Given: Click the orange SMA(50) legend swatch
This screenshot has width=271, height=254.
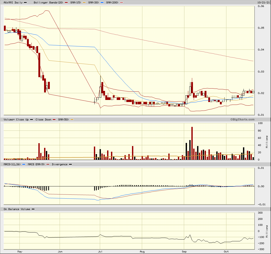Looking at the screenshot, I should coord(72,119).
